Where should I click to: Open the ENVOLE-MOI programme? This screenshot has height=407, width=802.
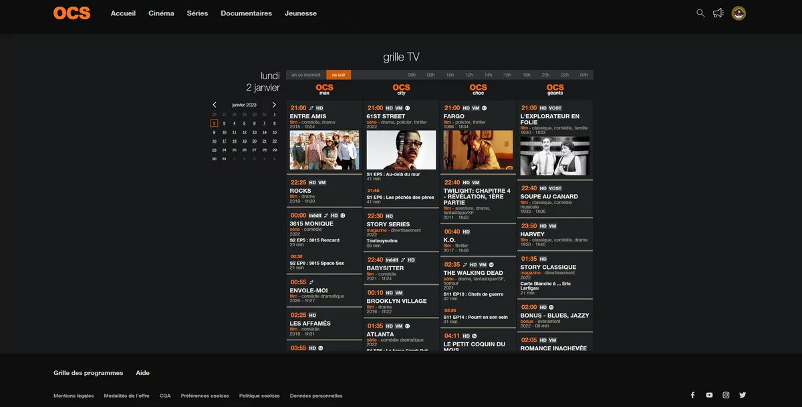[x=324, y=290]
